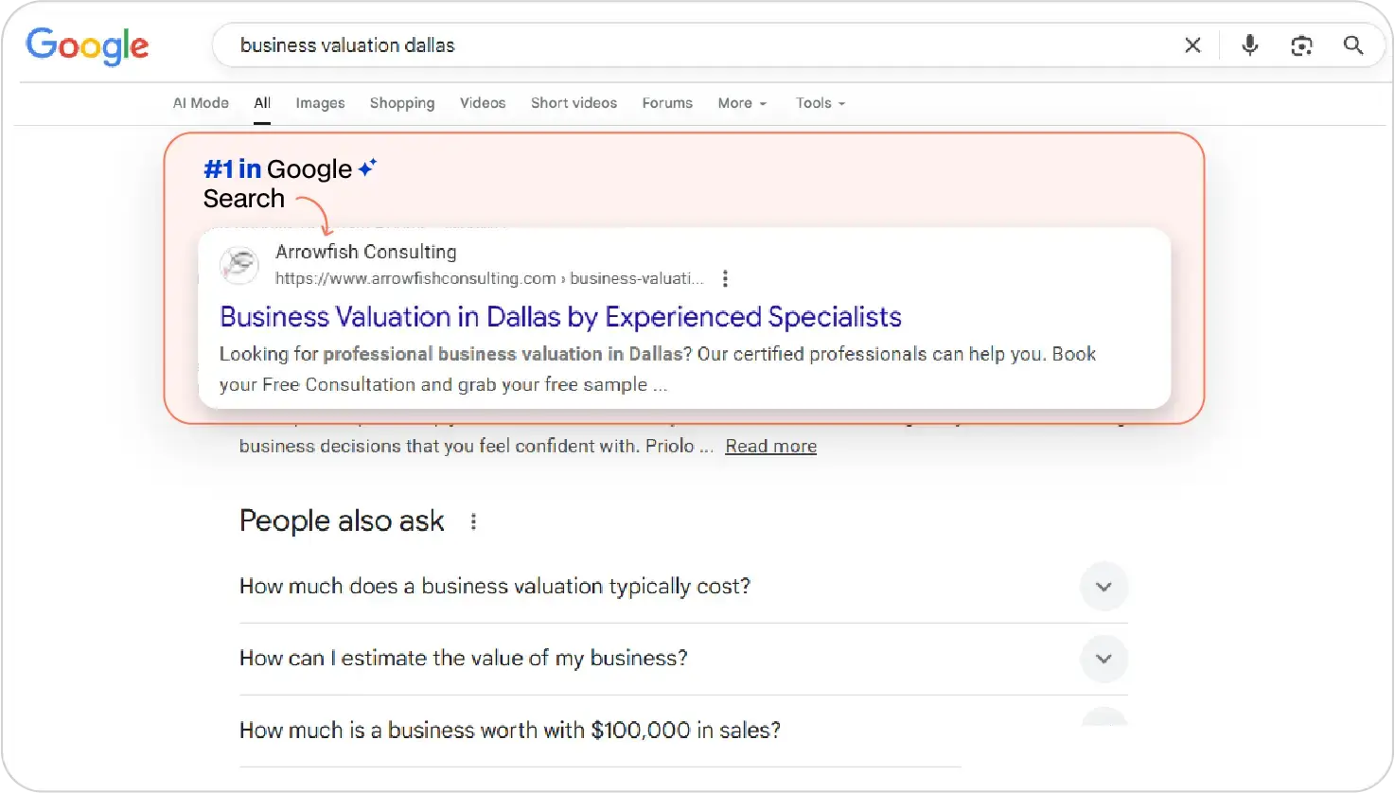
Task: Start voice search with the microphone icon
Action: [1250, 45]
